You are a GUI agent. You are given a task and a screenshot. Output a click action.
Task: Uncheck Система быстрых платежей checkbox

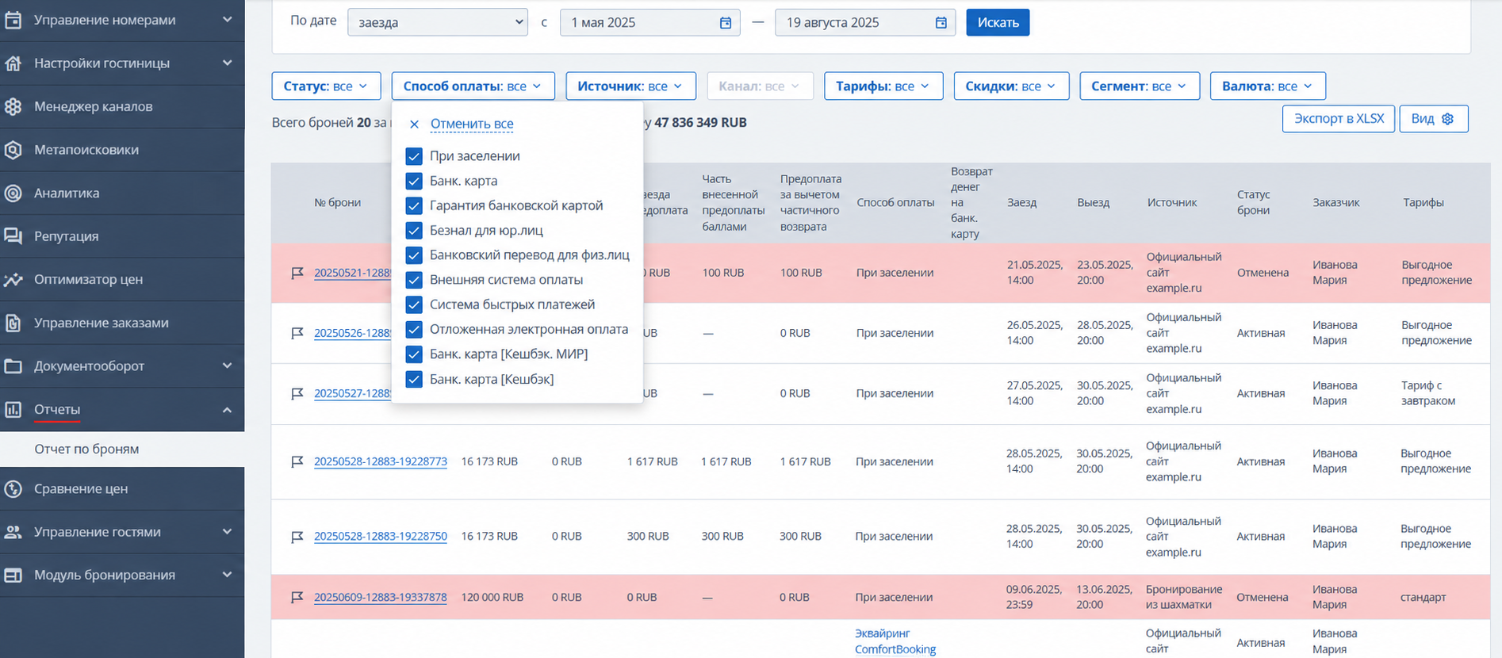(414, 304)
